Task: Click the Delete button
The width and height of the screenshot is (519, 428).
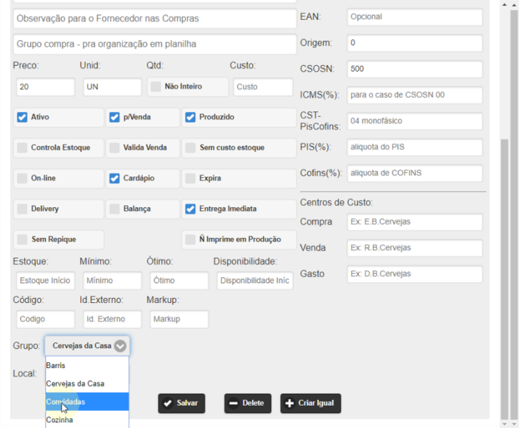Action: pyautogui.click(x=247, y=403)
